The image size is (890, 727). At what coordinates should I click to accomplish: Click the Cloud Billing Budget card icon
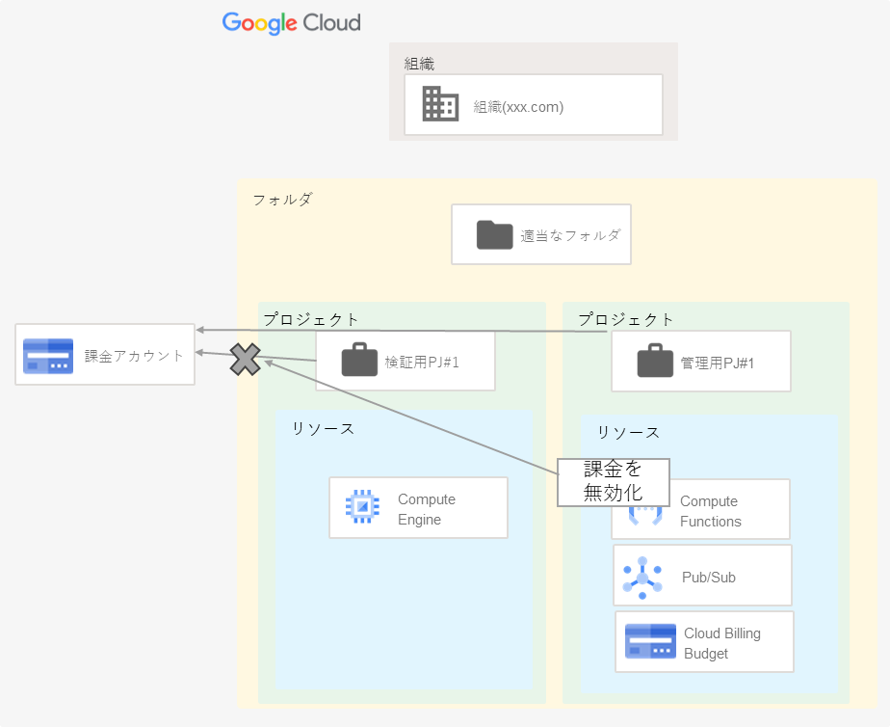click(649, 640)
